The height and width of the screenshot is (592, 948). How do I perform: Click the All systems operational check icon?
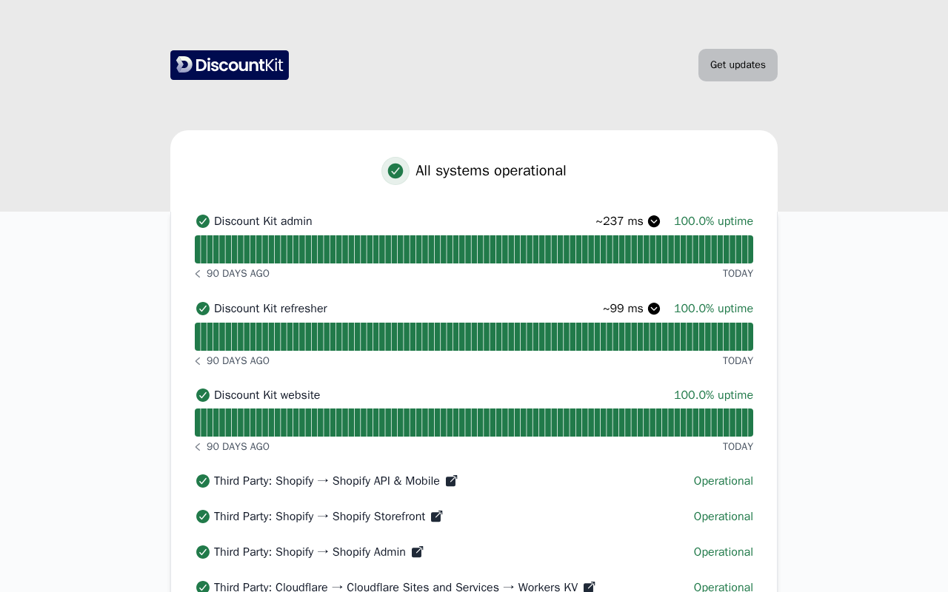pos(395,171)
